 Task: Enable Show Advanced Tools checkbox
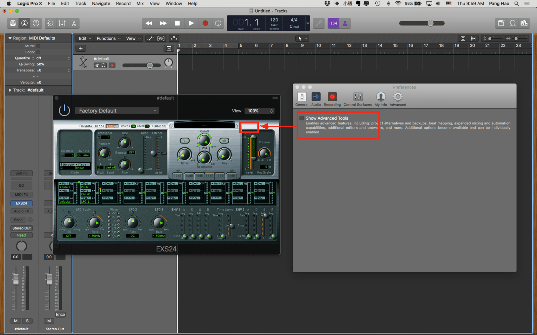[302, 118]
